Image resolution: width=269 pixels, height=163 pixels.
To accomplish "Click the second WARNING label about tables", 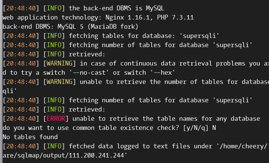I will 60,82.
